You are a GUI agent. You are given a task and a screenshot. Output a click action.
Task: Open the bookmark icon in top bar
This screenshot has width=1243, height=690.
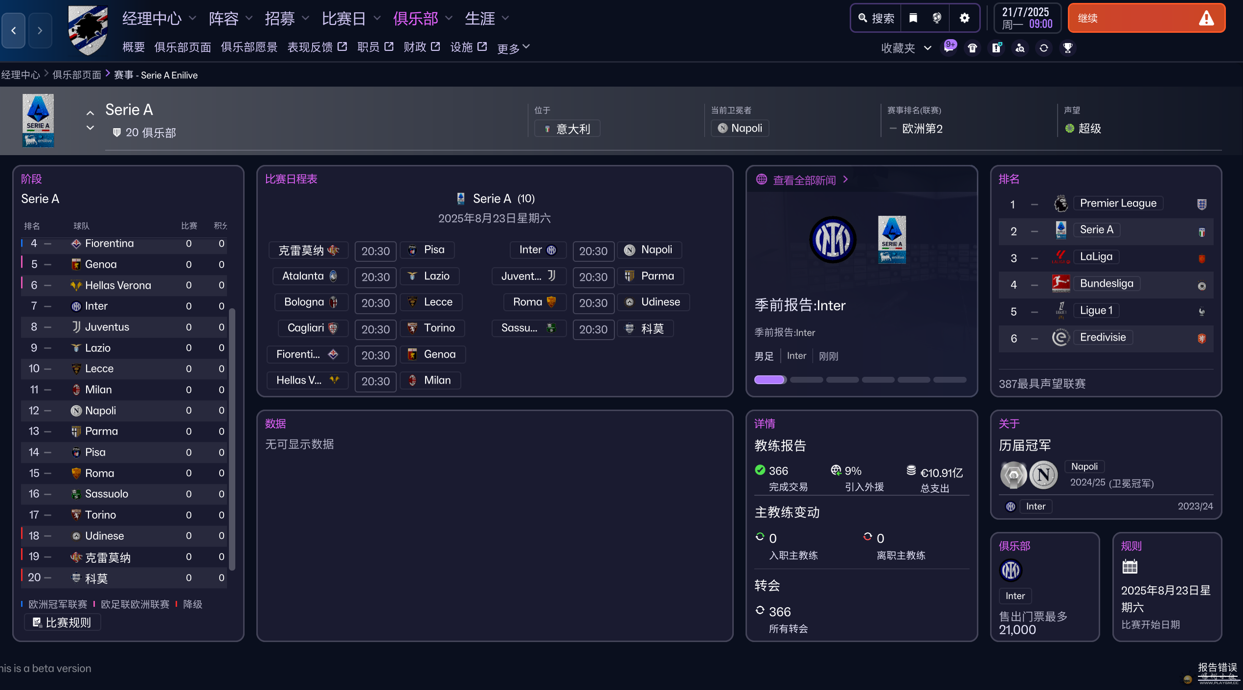[x=913, y=18]
